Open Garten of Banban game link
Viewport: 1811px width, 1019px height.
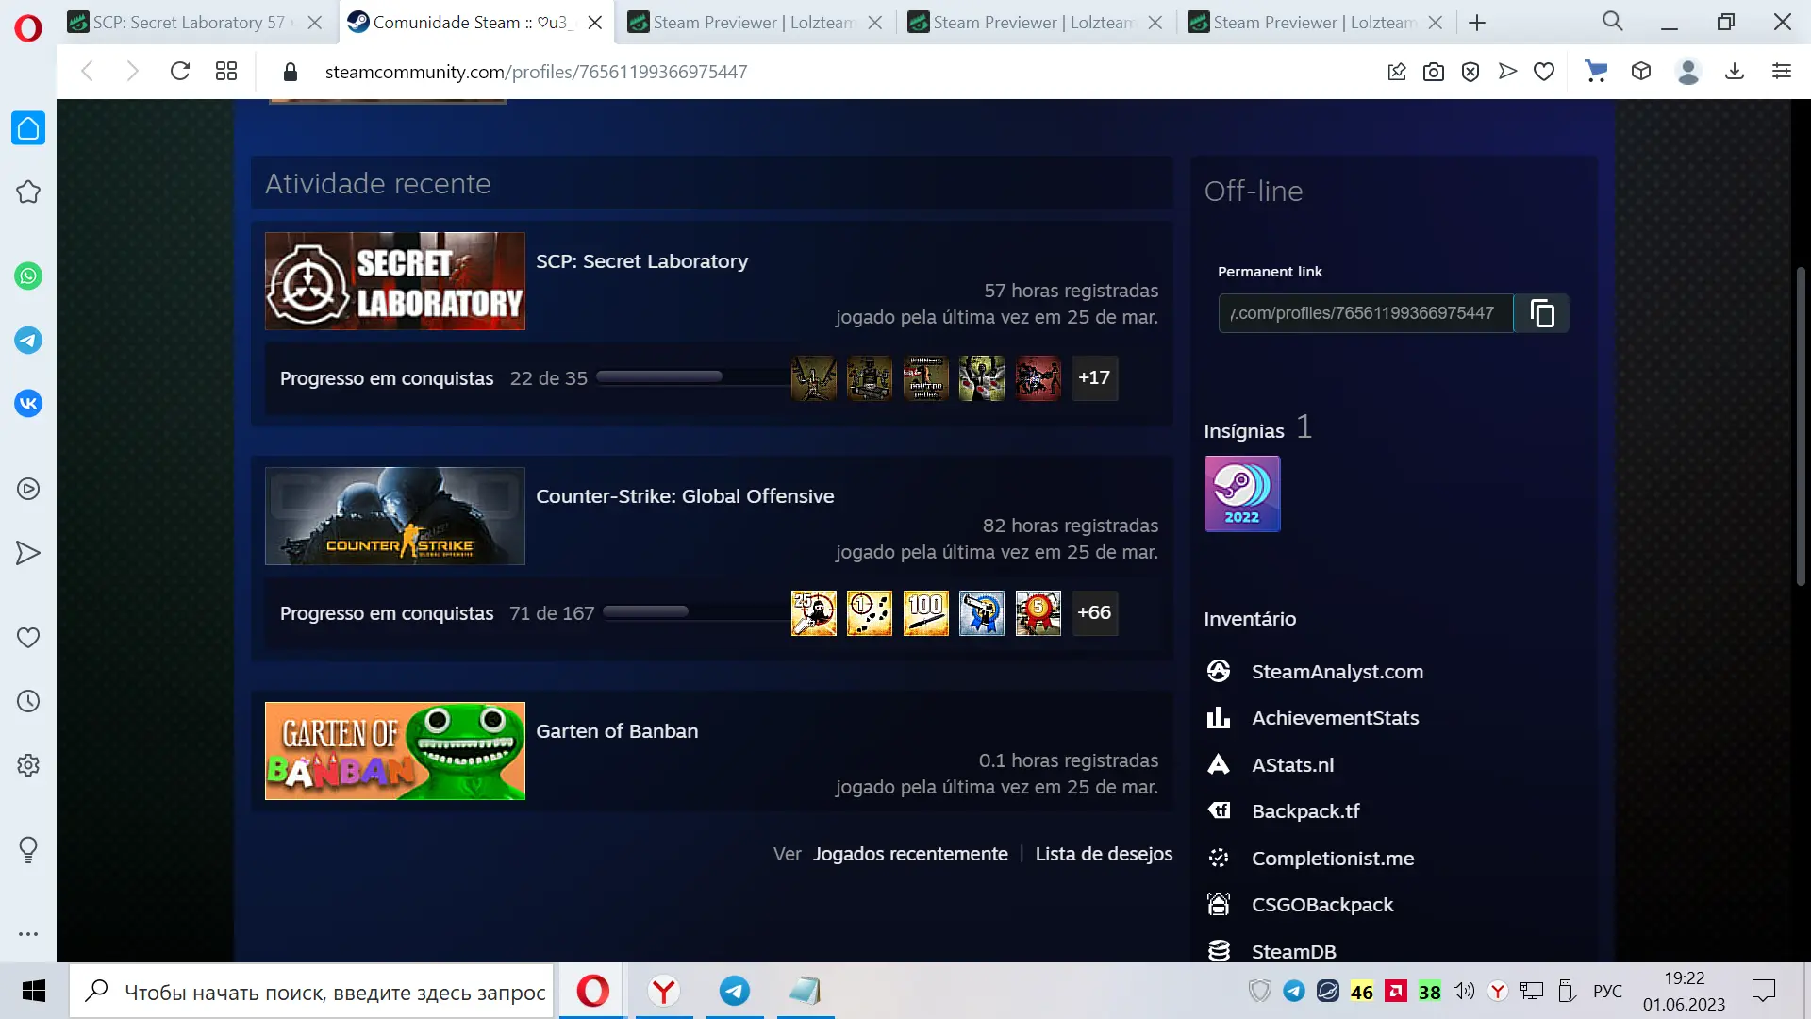617,731
